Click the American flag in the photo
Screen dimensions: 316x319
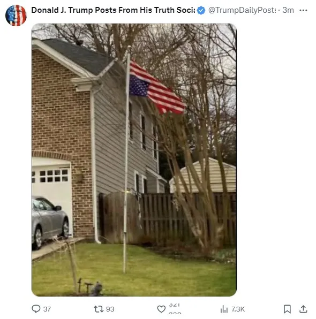tap(157, 87)
